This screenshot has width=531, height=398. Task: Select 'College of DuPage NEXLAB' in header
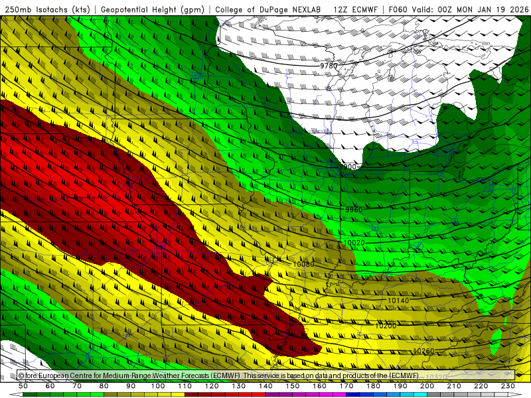tap(268, 9)
